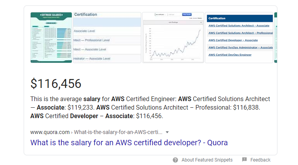The image size is (298, 165).
Task: Open the Software Salaries infographic thumbnail
Action: coord(51,38)
